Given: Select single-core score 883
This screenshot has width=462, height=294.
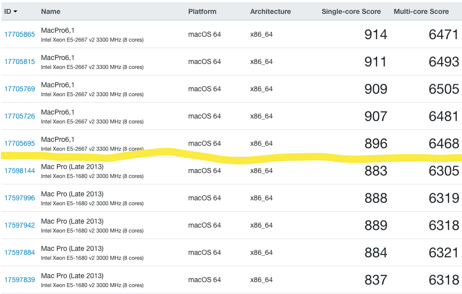Looking at the screenshot, I should pos(376,171).
